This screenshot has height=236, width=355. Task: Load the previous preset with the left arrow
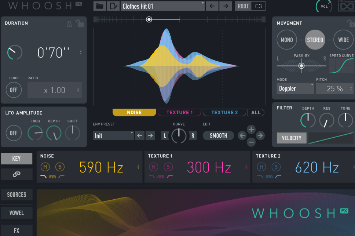[212, 6]
